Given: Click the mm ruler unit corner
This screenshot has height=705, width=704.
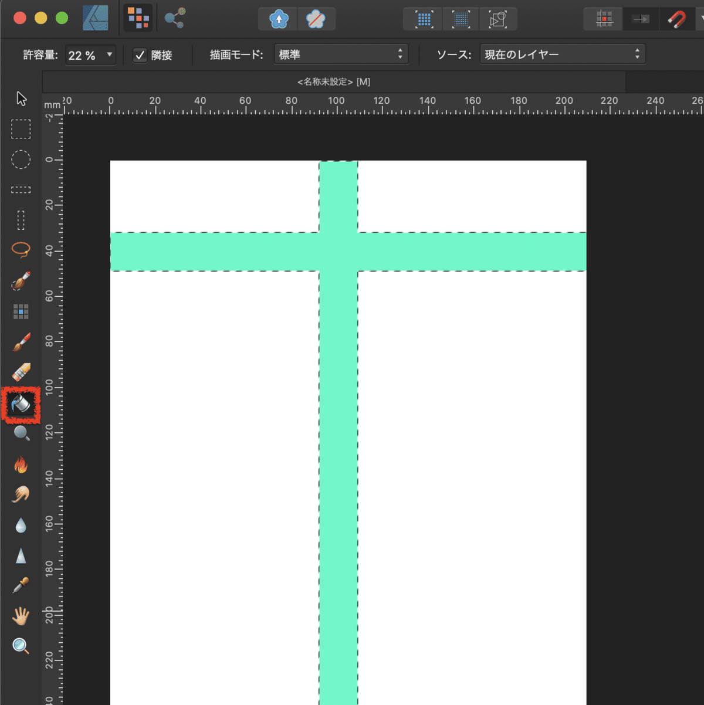Looking at the screenshot, I should [52, 105].
